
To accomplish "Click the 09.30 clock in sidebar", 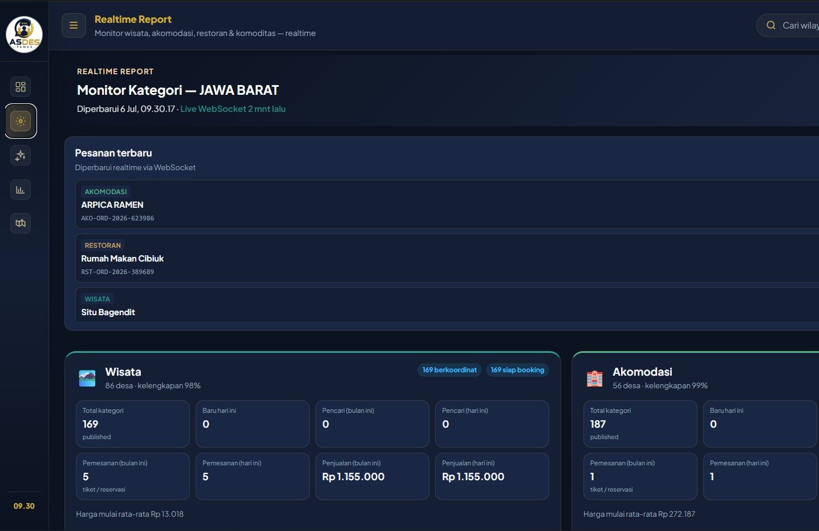I will point(24,506).
